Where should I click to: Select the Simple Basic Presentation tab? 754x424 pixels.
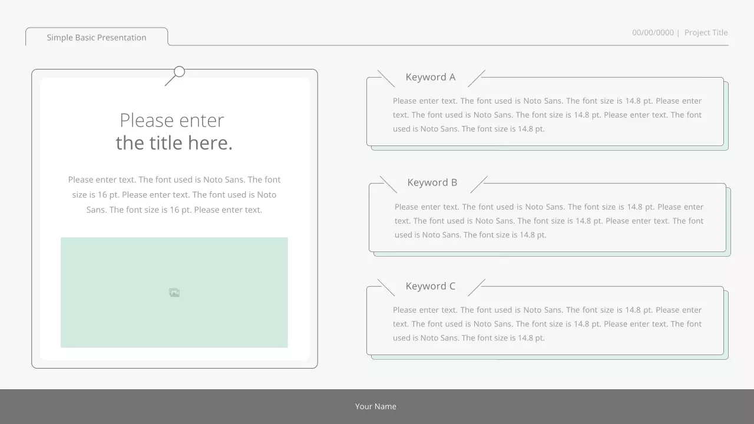point(96,37)
